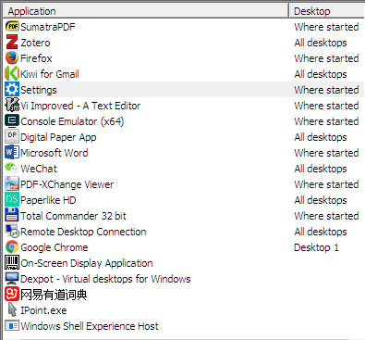Click the Paperlike HD DS icon
The image size is (365, 340).
click(x=12, y=200)
